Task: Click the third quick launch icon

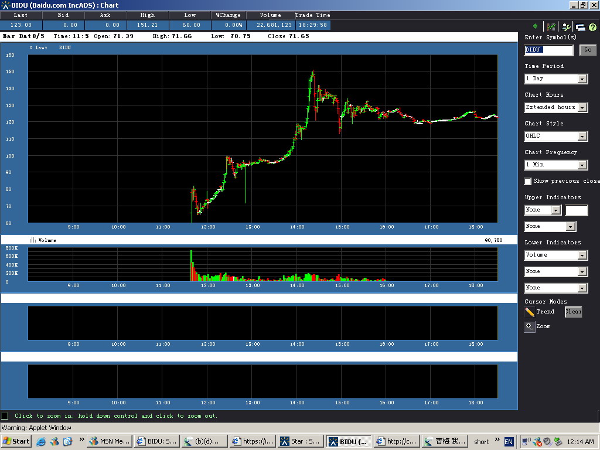Action: (x=67, y=442)
